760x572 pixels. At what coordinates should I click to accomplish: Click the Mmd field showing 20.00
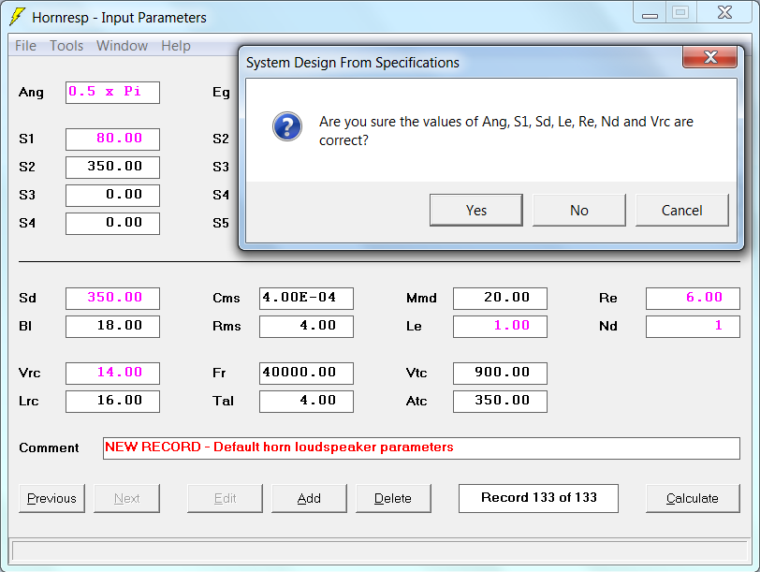click(x=500, y=298)
